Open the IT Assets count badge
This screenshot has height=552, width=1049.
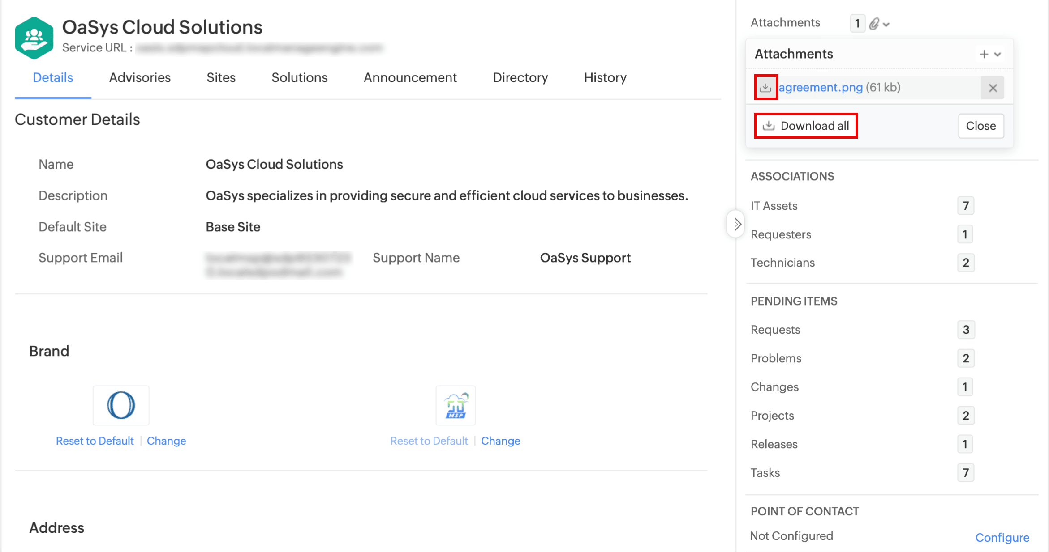click(x=965, y=206)
